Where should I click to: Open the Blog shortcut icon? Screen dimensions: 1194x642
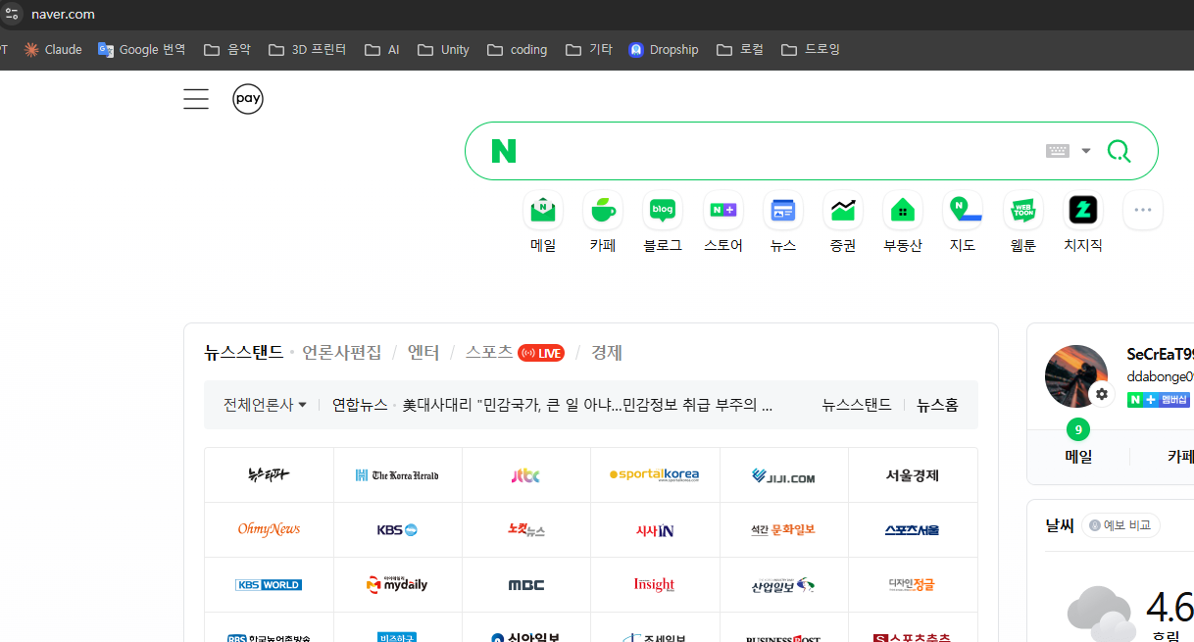[x=663, y=210]
